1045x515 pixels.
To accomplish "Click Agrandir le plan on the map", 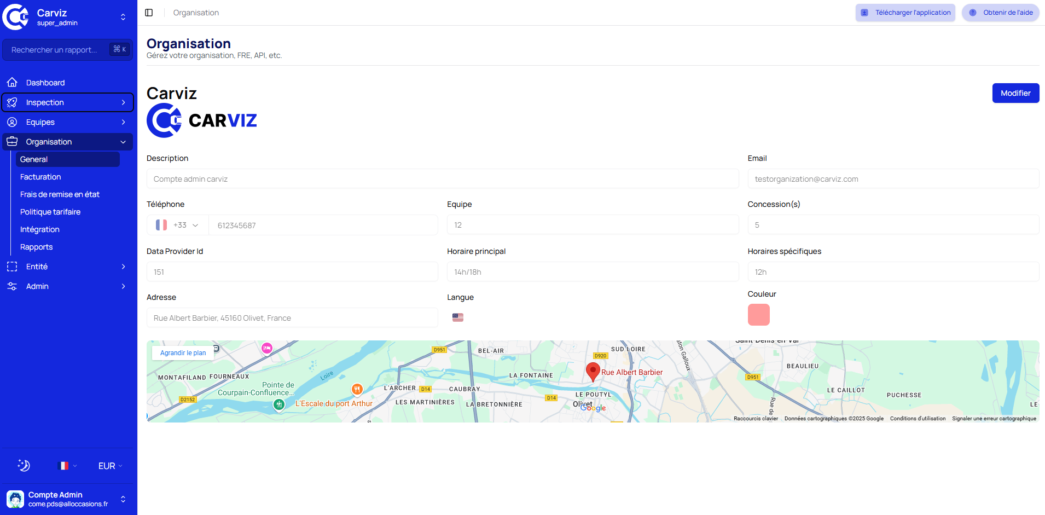I will pos(183,353).
